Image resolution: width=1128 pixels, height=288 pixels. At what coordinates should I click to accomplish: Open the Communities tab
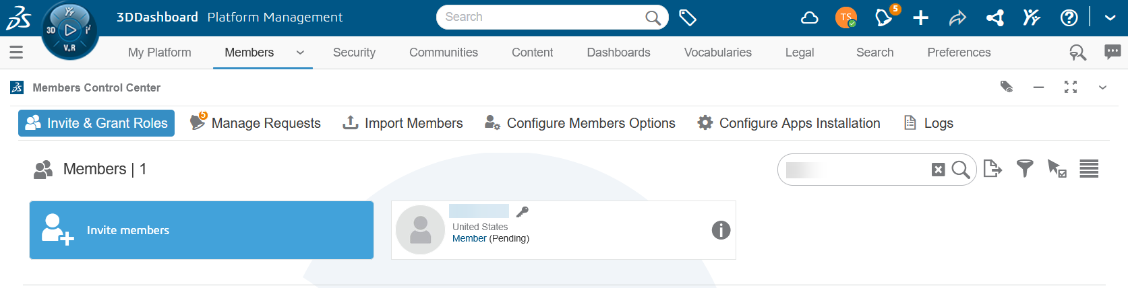(x=444, y=52)
